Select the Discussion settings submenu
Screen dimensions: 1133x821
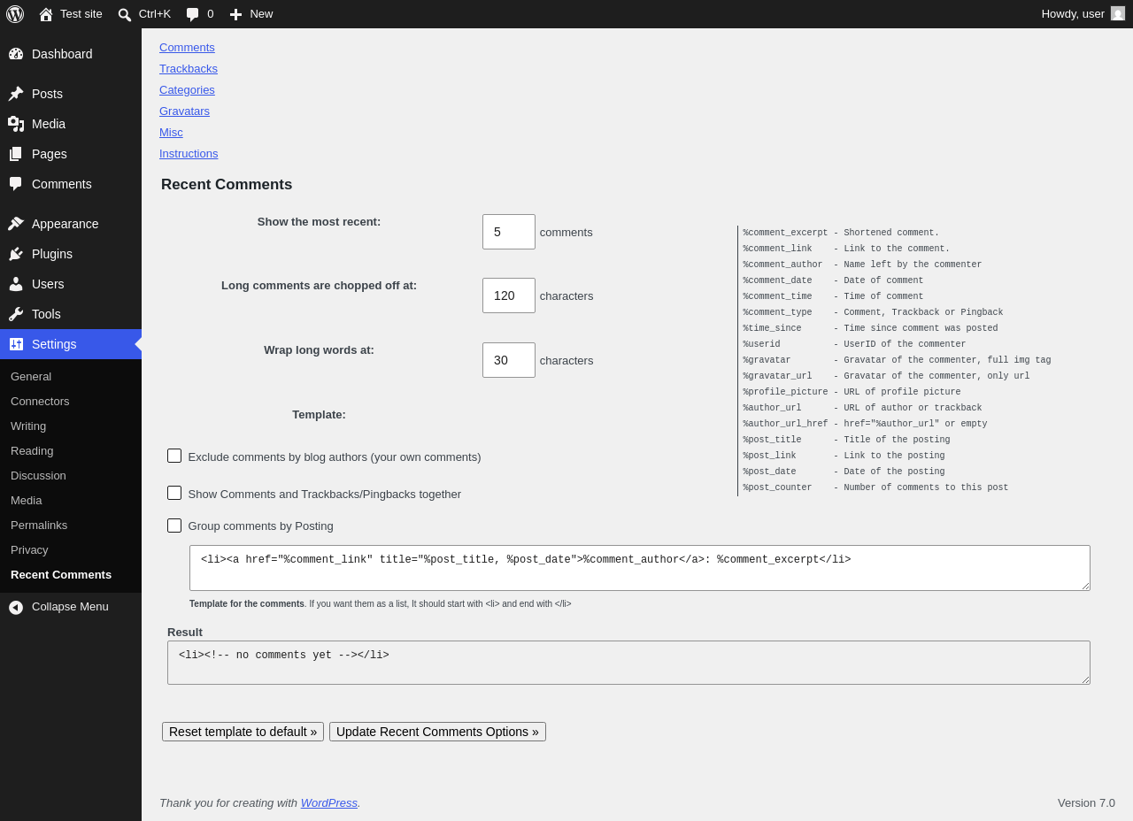click(38, 475)
